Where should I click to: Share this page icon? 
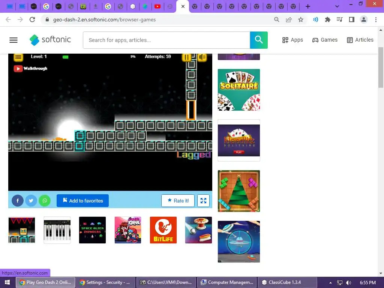point(289,19)
